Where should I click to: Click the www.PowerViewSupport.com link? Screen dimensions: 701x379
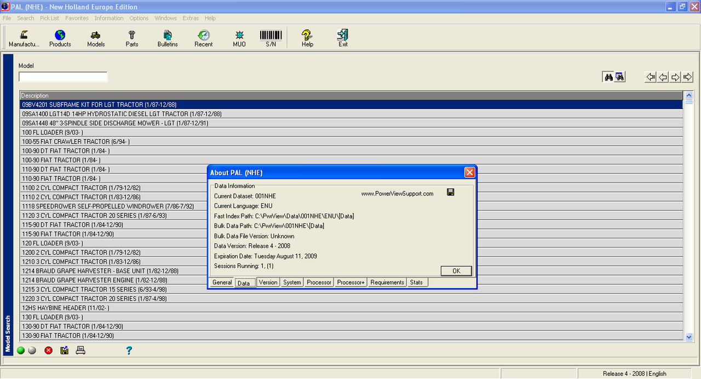(x=398, y=194)
